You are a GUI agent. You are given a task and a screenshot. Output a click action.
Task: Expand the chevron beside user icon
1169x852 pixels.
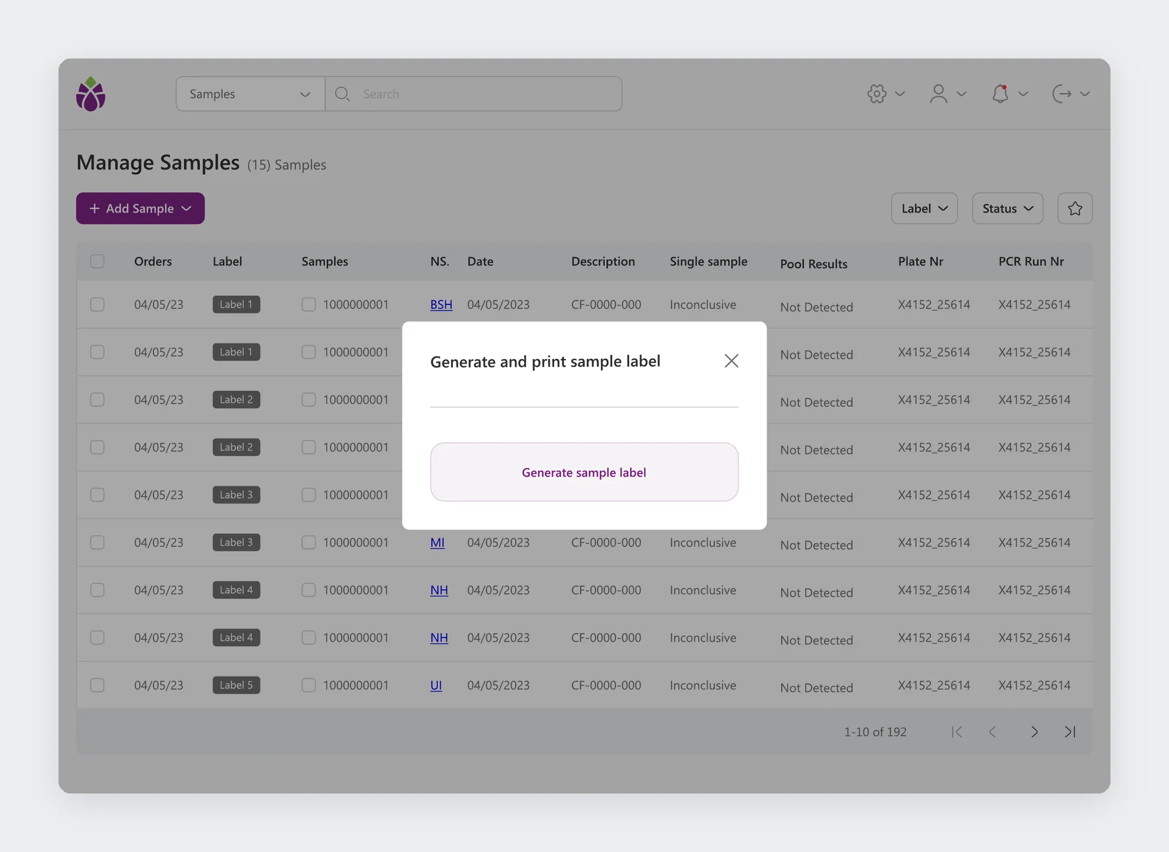coord(962,94)
